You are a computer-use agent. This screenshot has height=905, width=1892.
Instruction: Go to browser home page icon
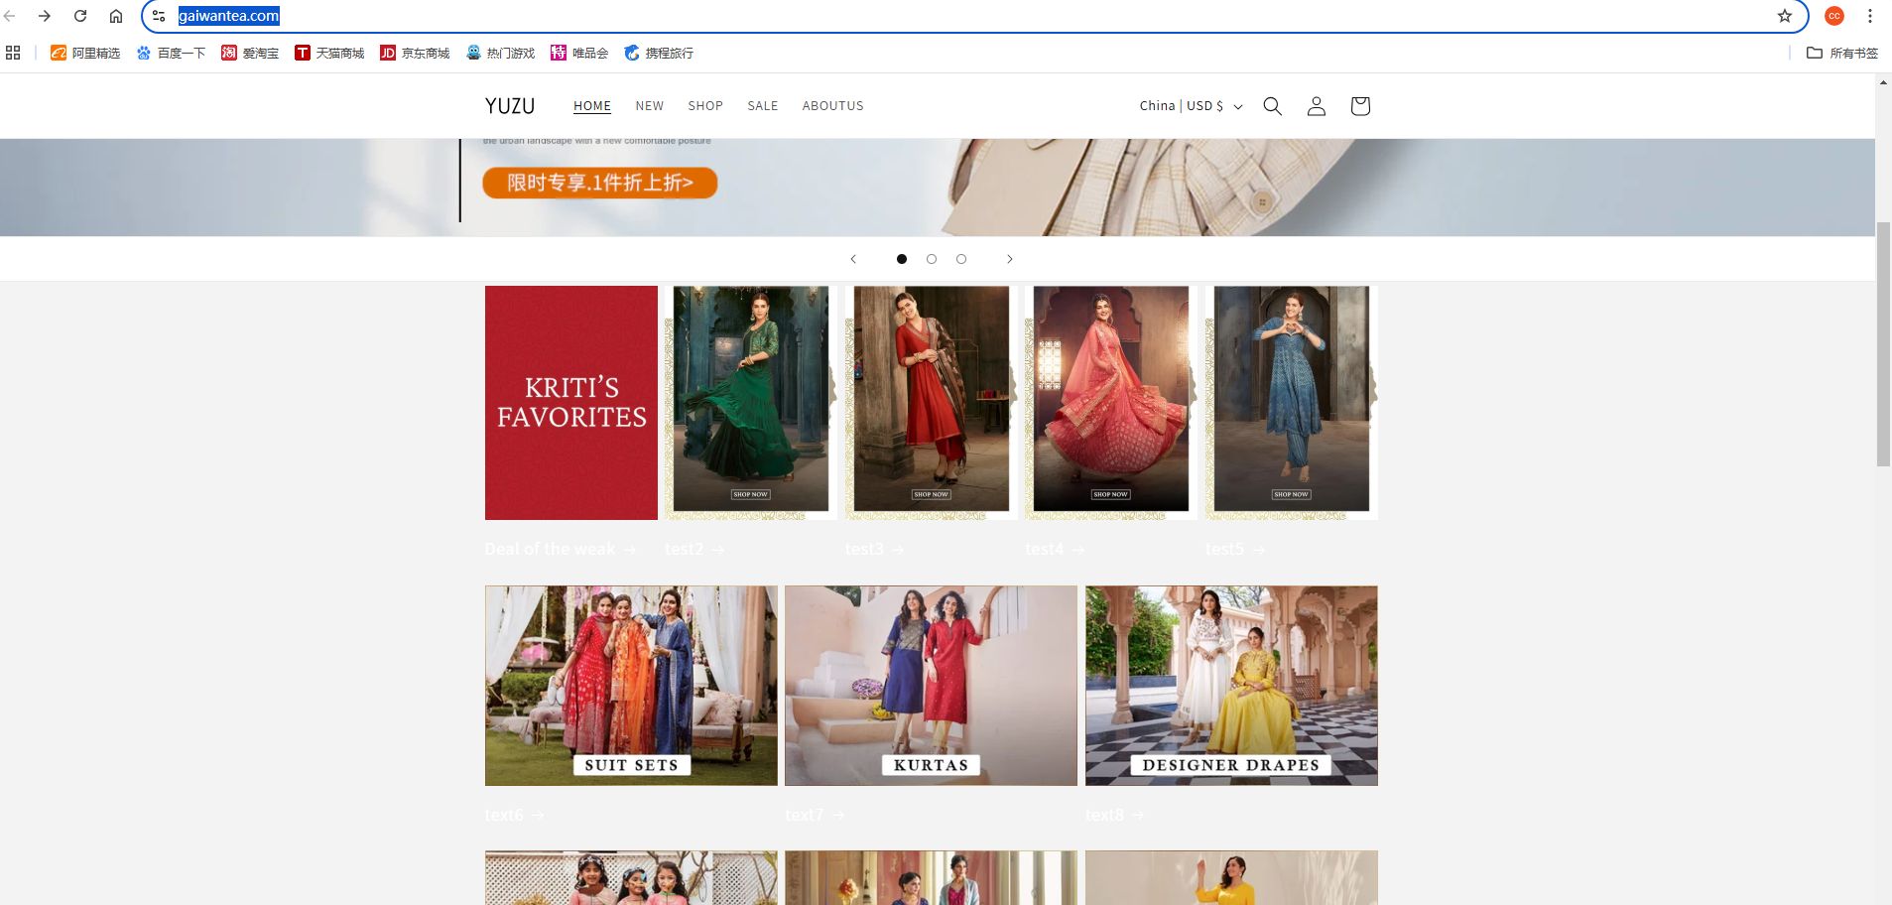tap(116, 16)
